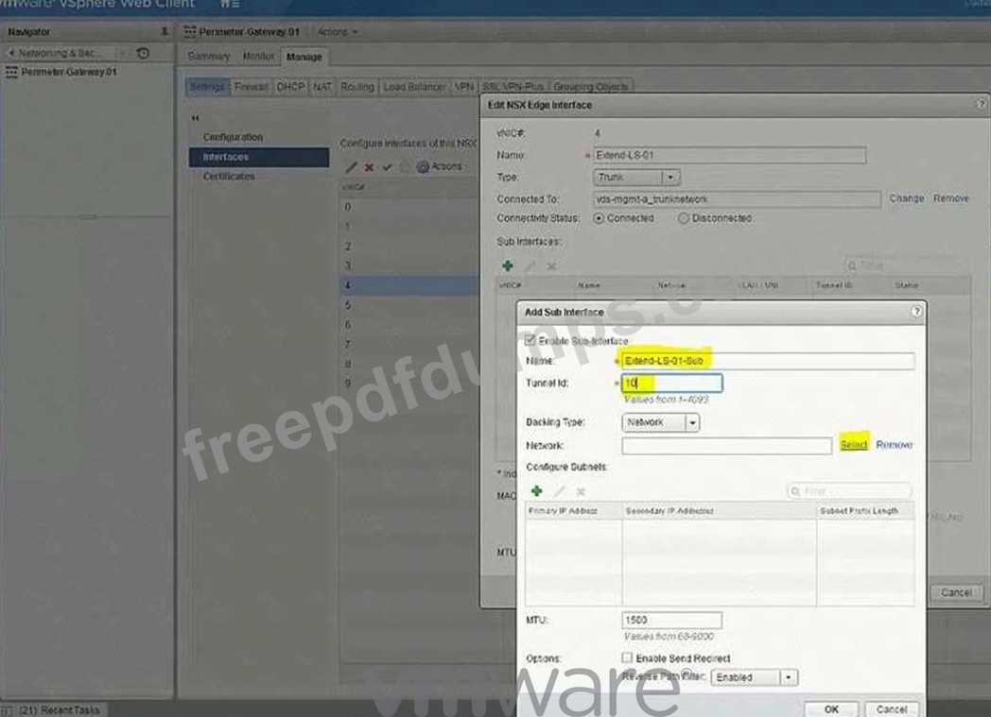The width and height of the screenshot is (991, 717).
Task: Toggle the Enable Sub Interface checkbox
Action: 530,340
